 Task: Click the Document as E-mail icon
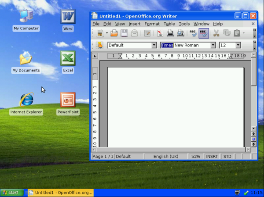coord(134,33)
